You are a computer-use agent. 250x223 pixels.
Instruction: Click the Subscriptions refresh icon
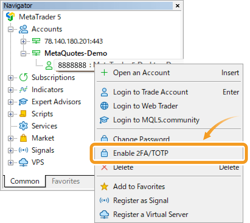(23, 77)
